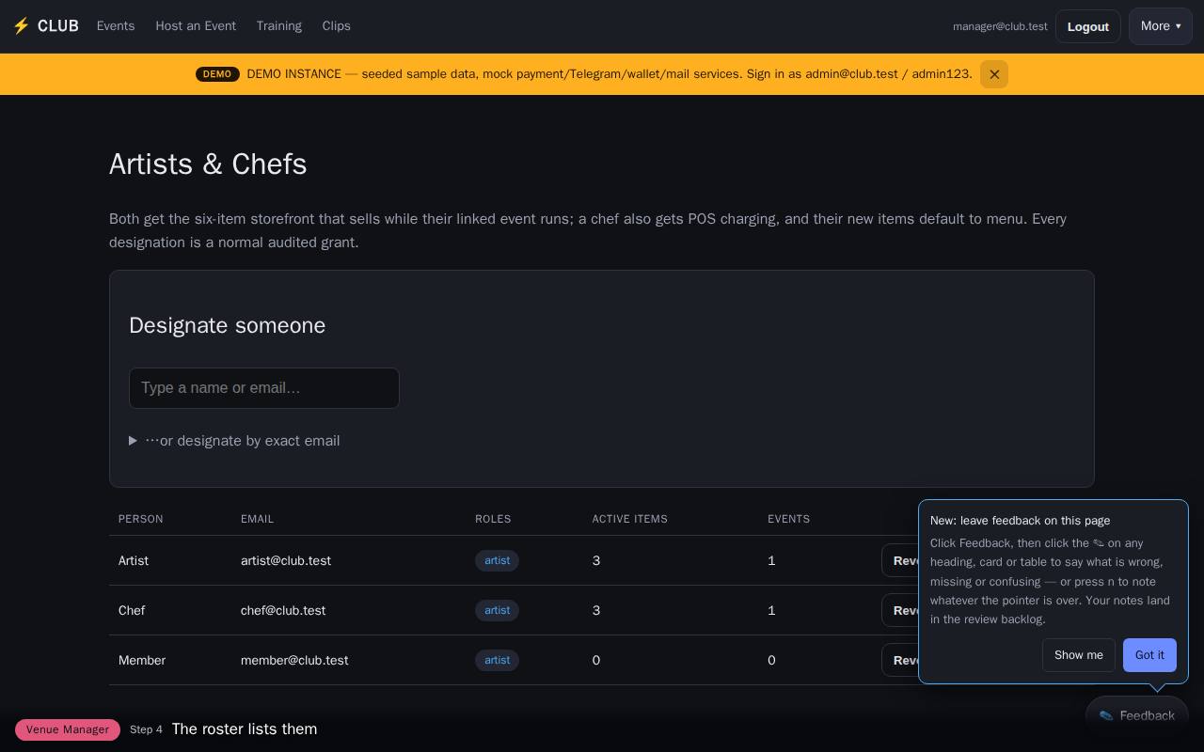Image resolution: width=1204 pixels, height=752 pixels.
Task: Revoke the Member designation row
Action: pyautogui.click(x=901, y=660)
